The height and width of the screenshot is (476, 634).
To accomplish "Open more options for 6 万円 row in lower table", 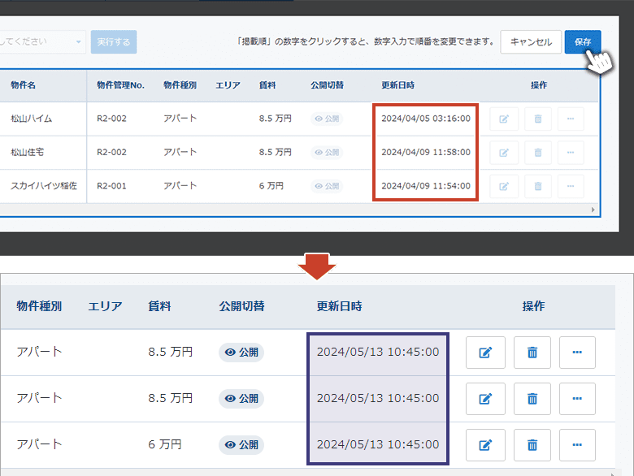I will pos(578,445).
